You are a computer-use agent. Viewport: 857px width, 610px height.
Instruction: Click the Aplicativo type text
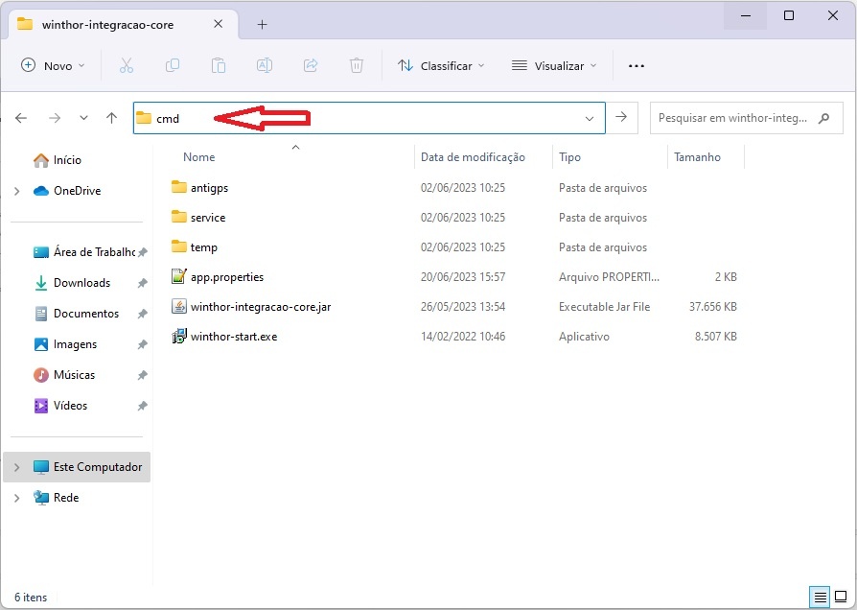(584, 337)
